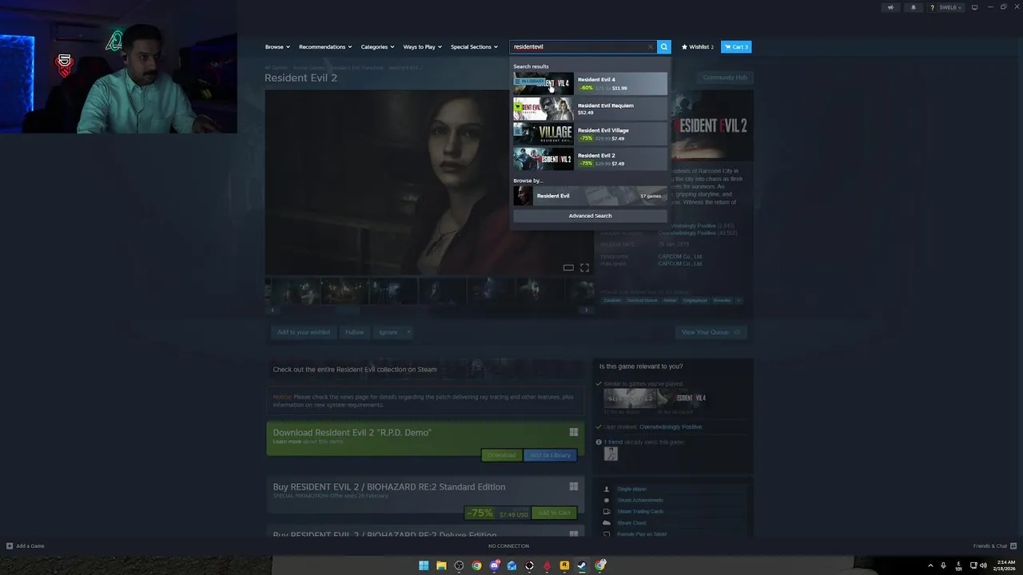Expand the Recommendations menu
Image resolution: width=1023 pixels, height=575 pixels.
325,47
